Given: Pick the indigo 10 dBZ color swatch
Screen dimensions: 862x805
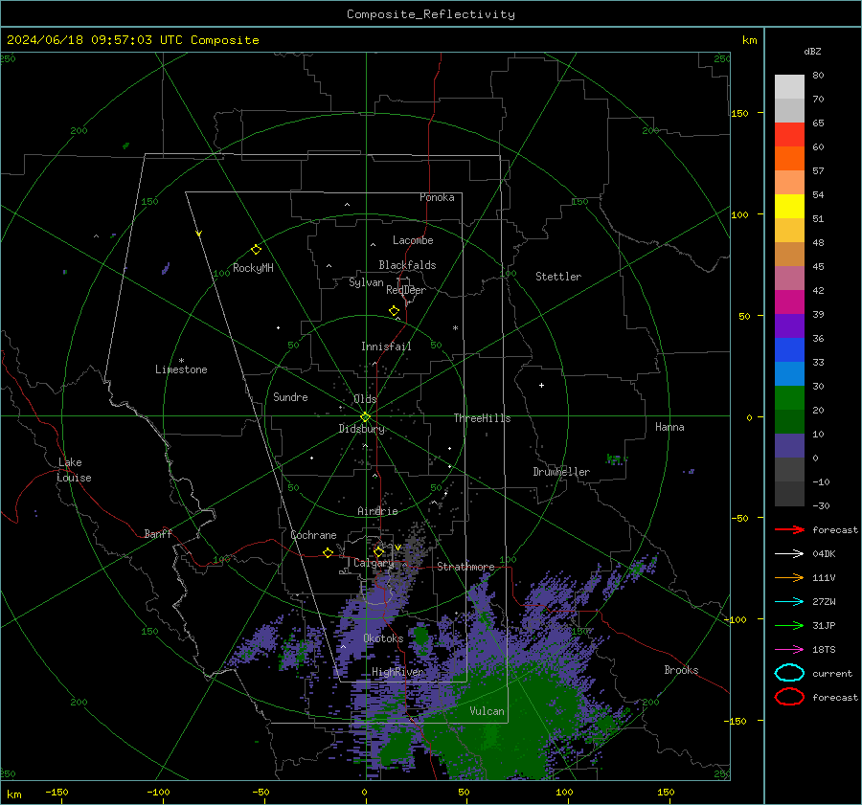Looking at the screenshot, I should coord(789,445).
